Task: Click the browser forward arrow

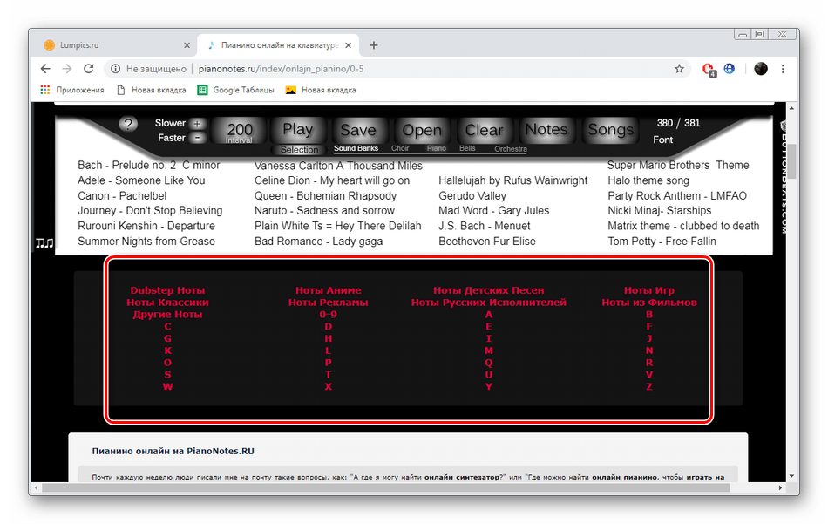Action: click(67, 69)
